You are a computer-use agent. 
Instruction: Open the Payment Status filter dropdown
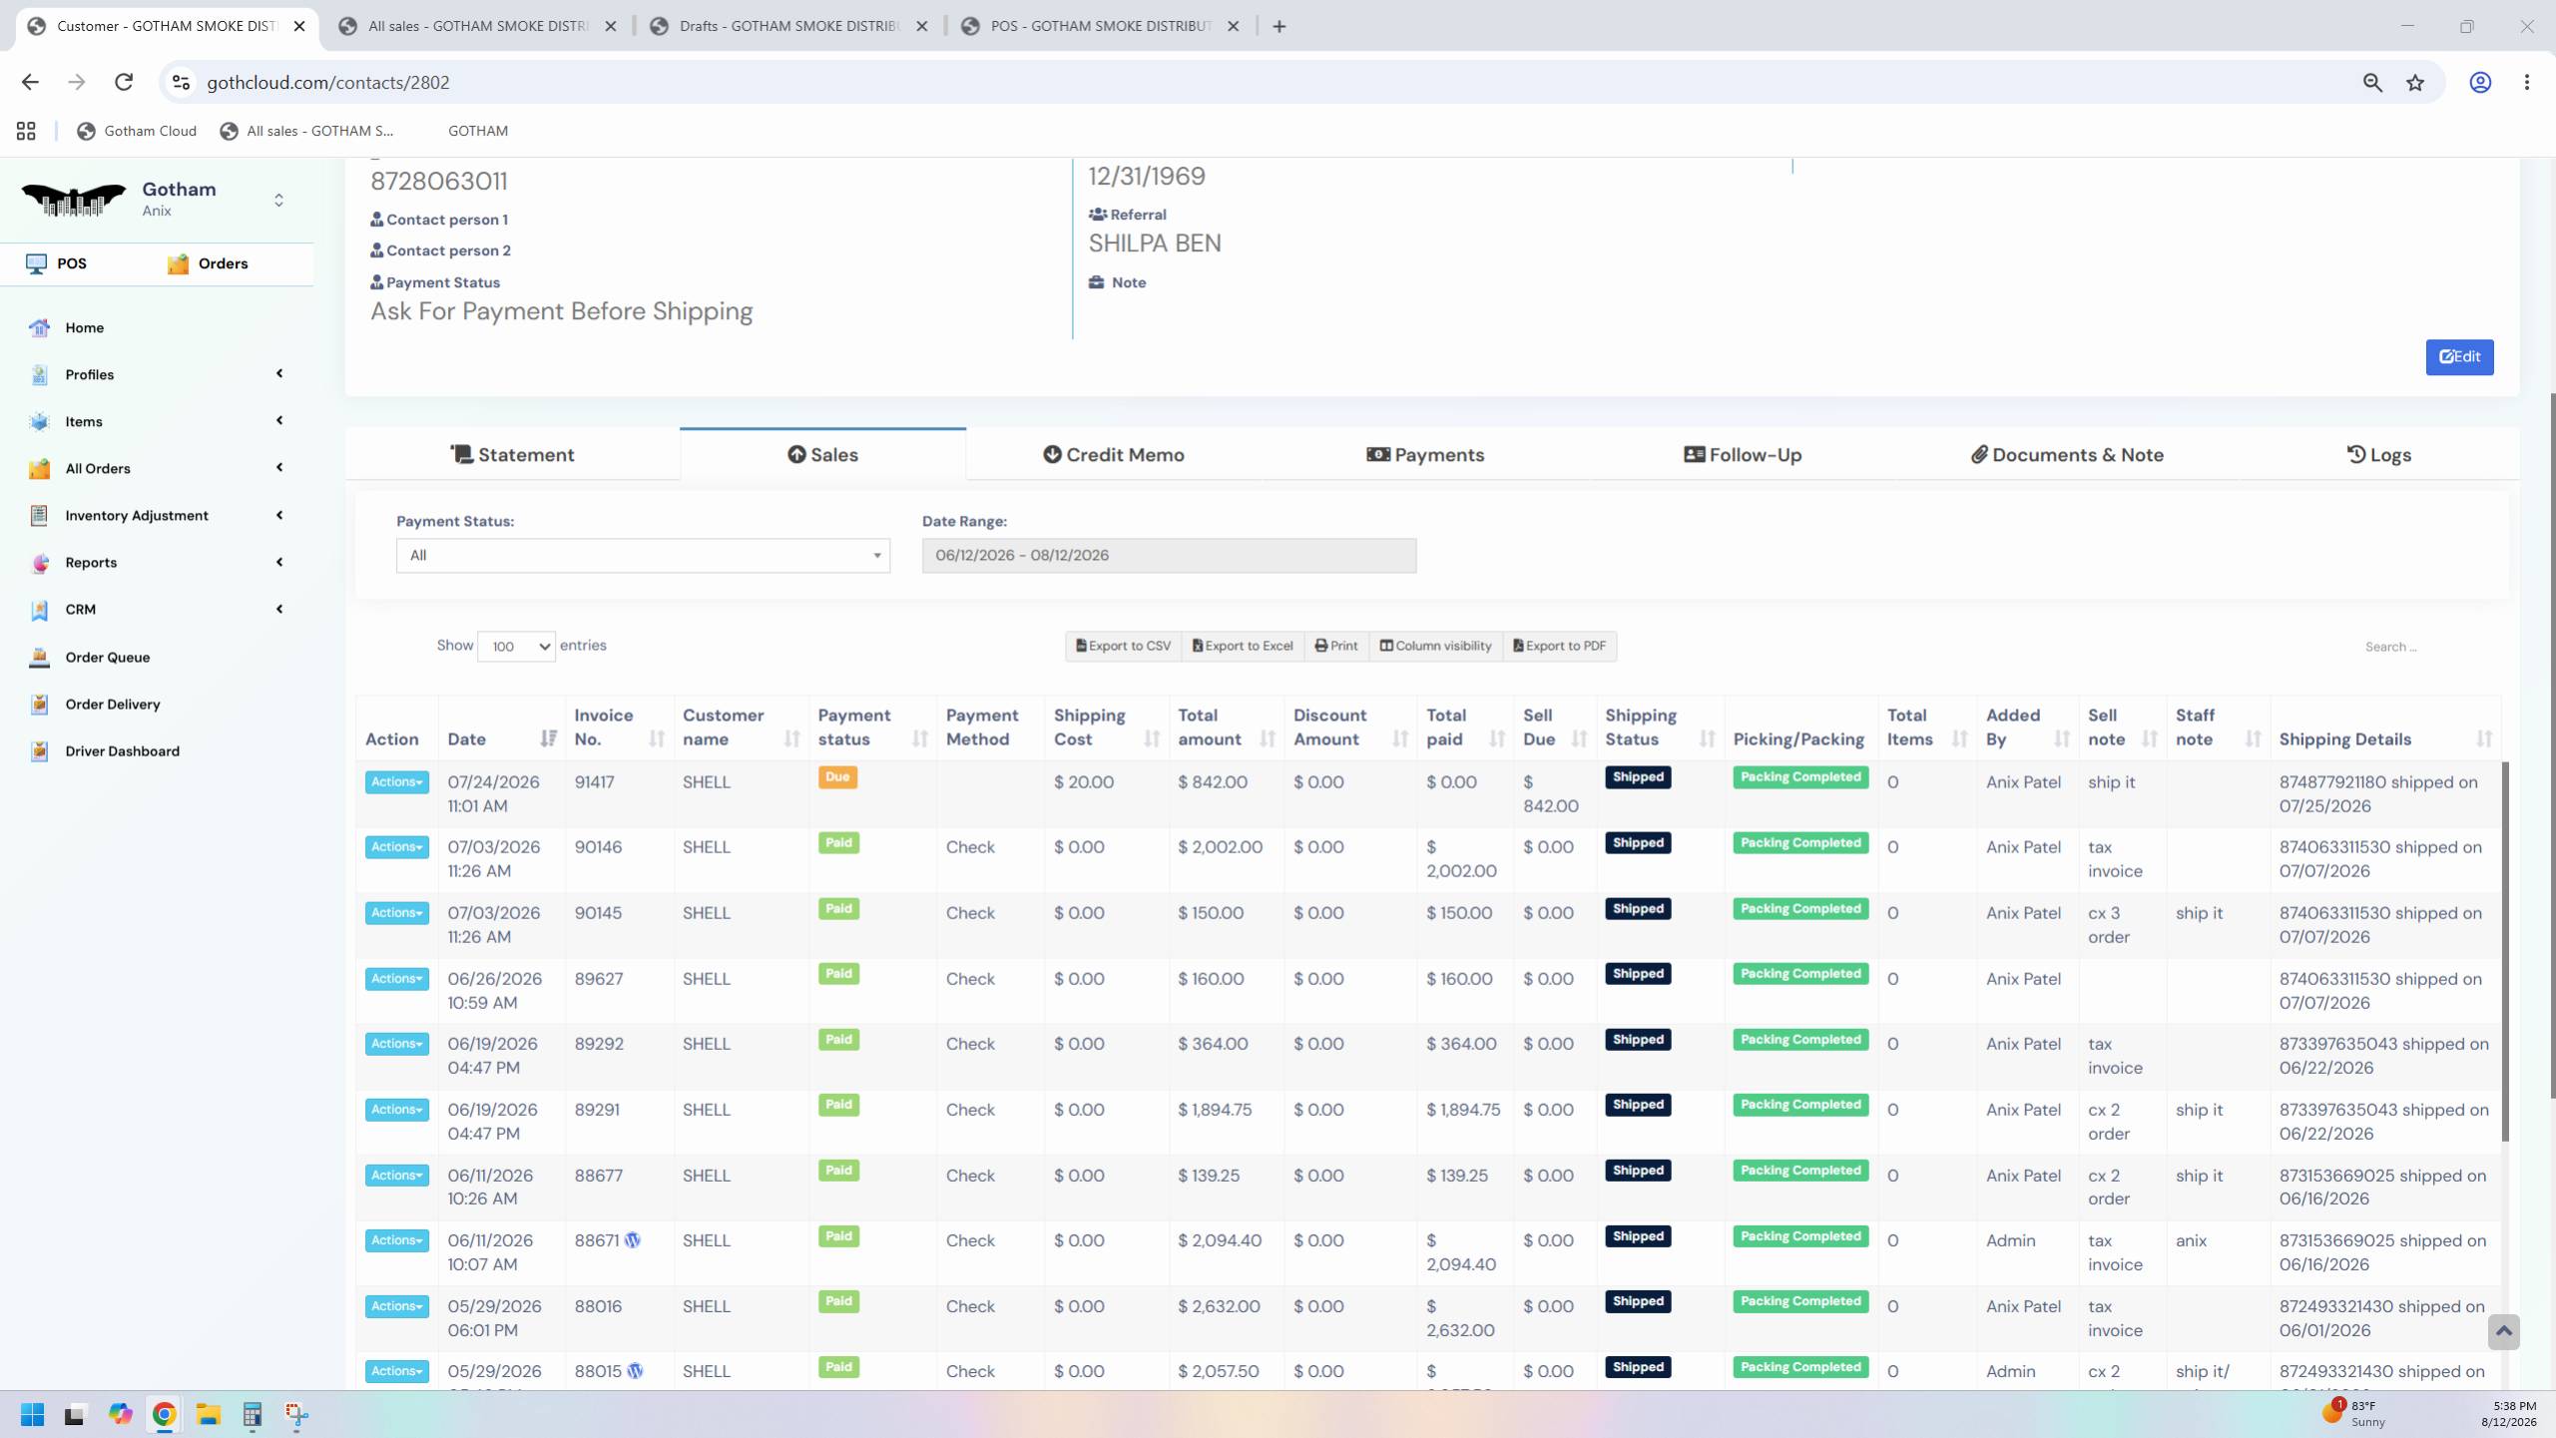643,556
